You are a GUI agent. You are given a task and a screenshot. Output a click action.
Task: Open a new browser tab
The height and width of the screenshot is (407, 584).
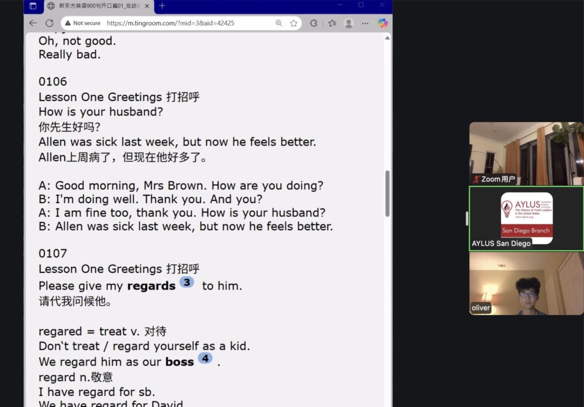pos(162,6)
